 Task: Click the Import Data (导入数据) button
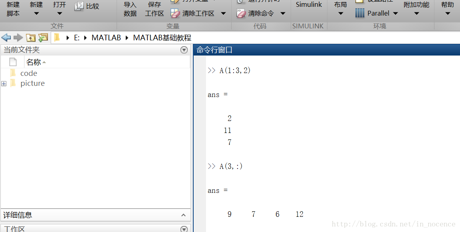tap(130, 9)
